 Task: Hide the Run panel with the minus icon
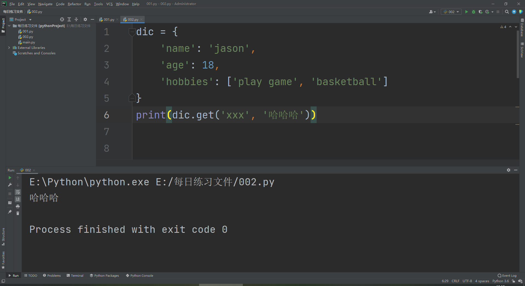point(516,170)
